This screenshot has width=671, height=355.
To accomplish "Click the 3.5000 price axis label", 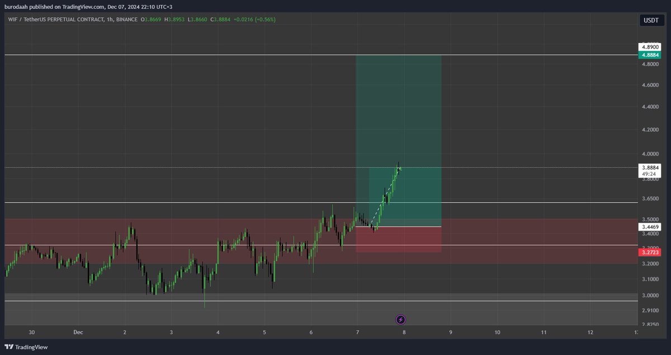I will click(x=650, y=219).
